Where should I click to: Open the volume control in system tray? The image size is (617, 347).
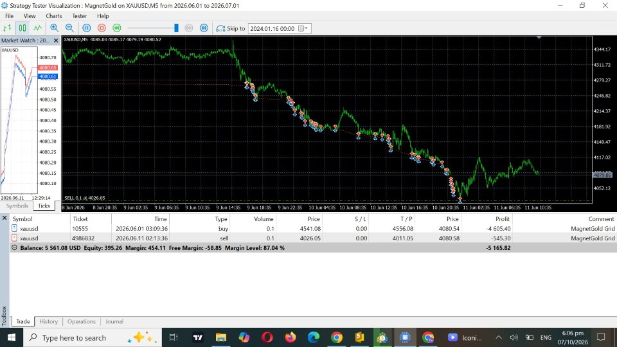click(x=514, y=337)
